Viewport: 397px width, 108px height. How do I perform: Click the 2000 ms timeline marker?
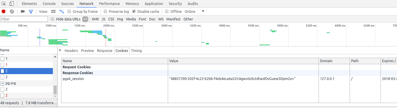point(108,26)
